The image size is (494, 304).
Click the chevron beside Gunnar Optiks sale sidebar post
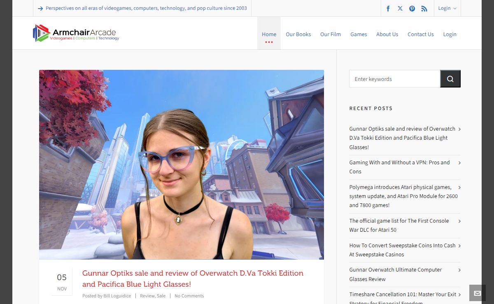point(459,129)
